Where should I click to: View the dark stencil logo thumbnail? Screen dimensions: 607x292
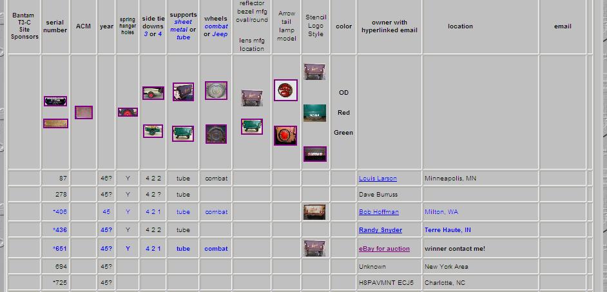(x=314, y=154)
